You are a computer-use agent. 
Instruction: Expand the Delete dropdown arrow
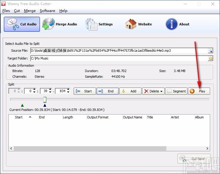tap(161, 91)
